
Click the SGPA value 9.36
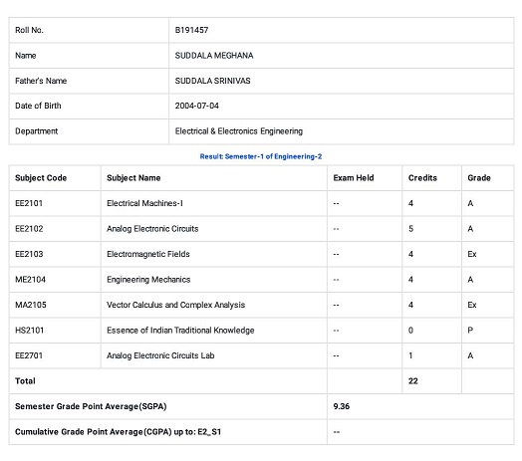pos(342,406)
